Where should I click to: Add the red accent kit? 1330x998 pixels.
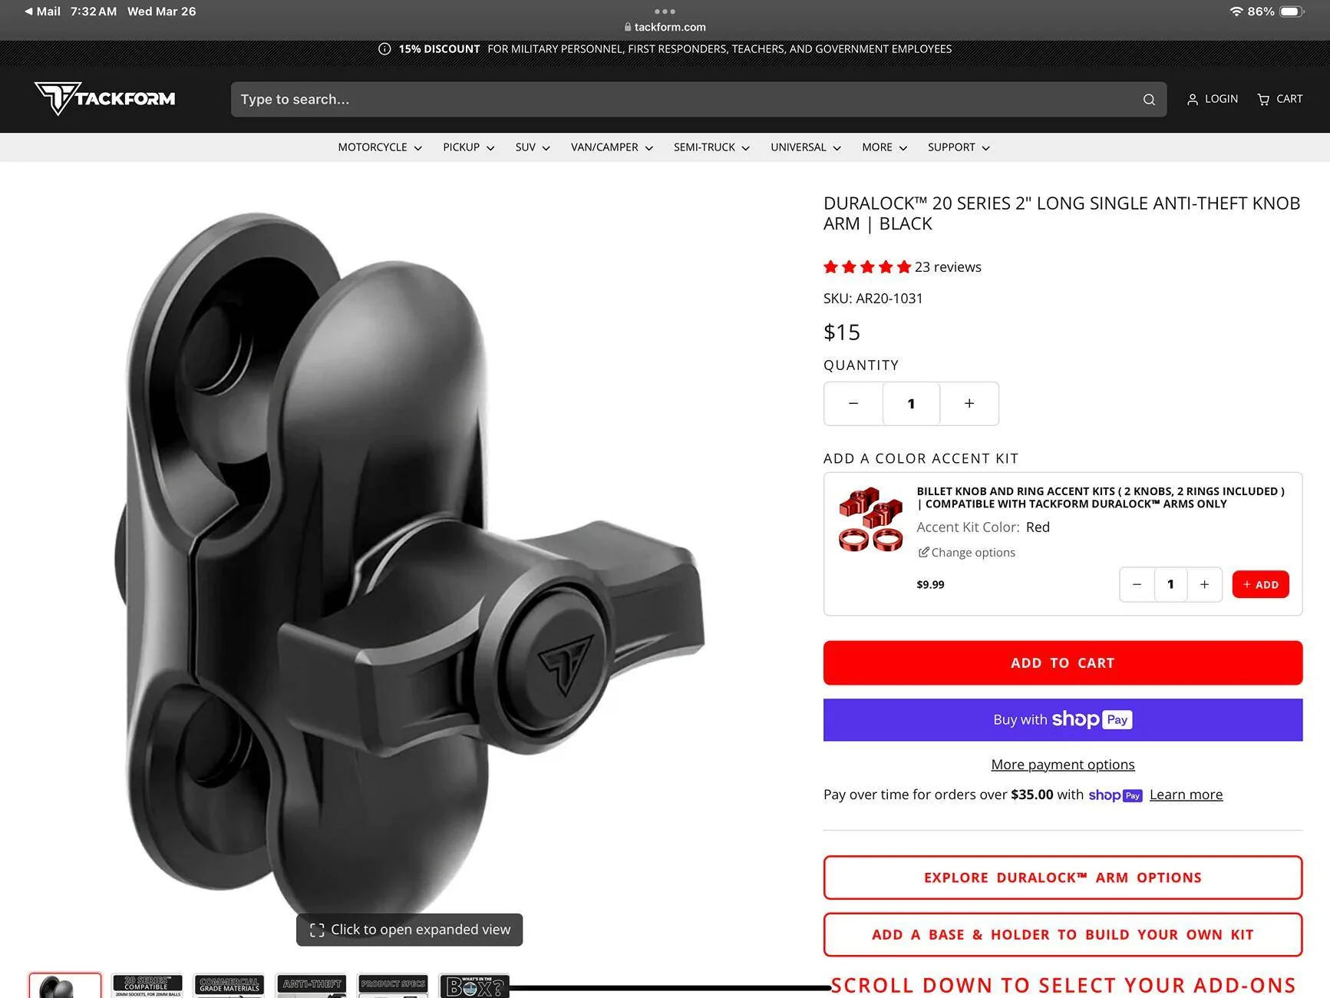(1260, 585)
